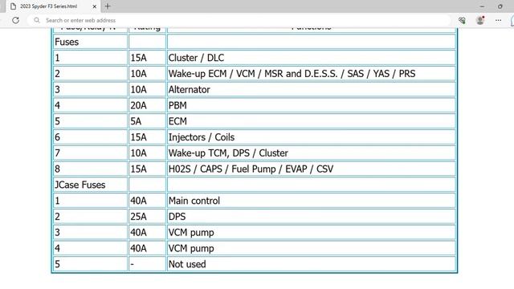Select the '10A' rating for Alternator
The height and width of the screenshot is (289, 514).
(147, 89)
